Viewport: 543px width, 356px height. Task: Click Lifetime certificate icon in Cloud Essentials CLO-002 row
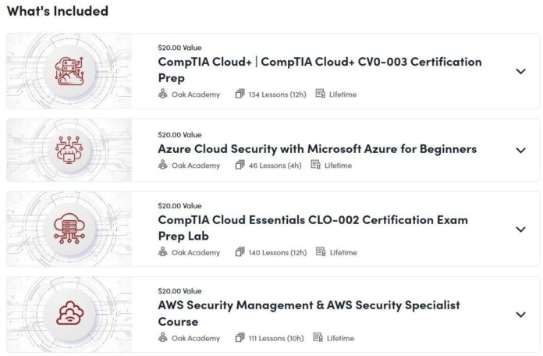click(321, 251)
